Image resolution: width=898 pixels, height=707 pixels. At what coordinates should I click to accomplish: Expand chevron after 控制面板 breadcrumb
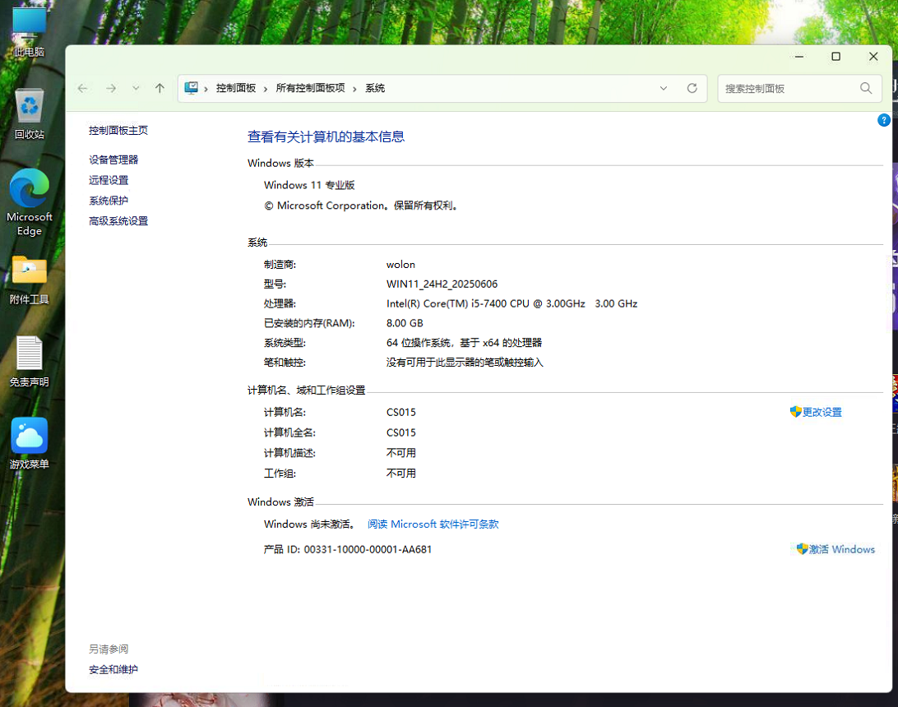click(266, 89)
